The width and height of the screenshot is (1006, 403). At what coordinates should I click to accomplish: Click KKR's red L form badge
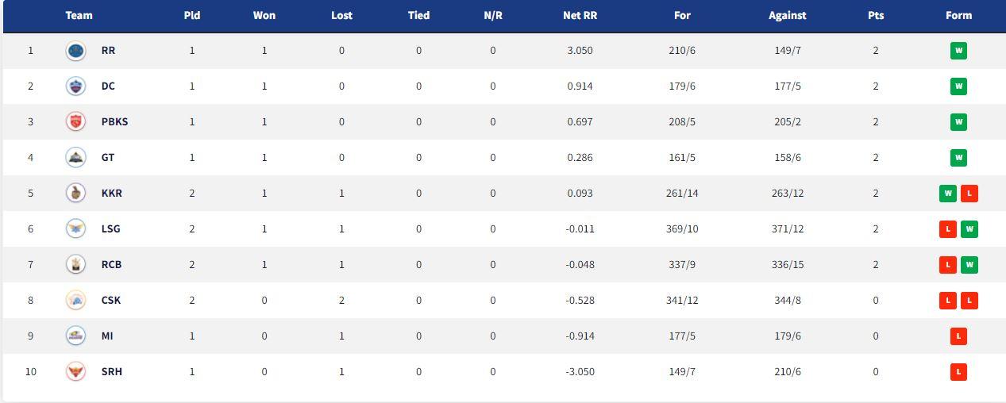click(969, 194)
